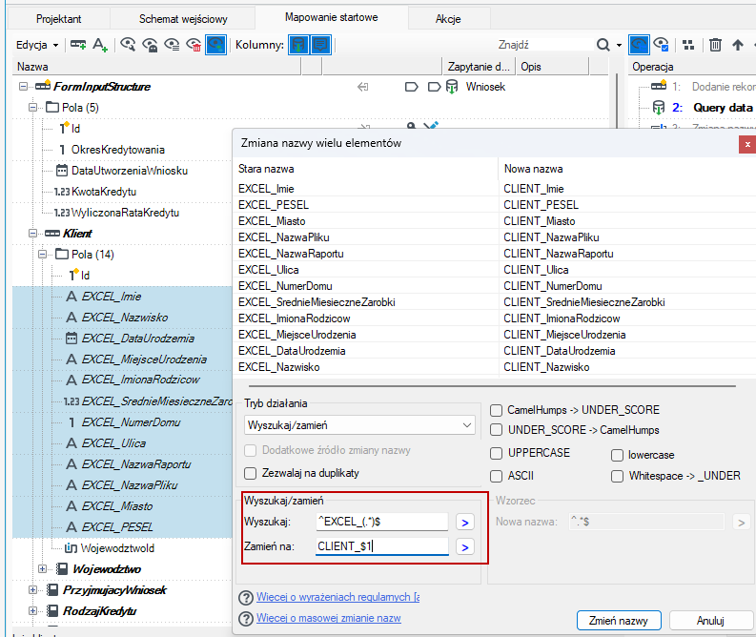Click the Znajdź search input field
756x637 pixels.
[x=544, y=45]
